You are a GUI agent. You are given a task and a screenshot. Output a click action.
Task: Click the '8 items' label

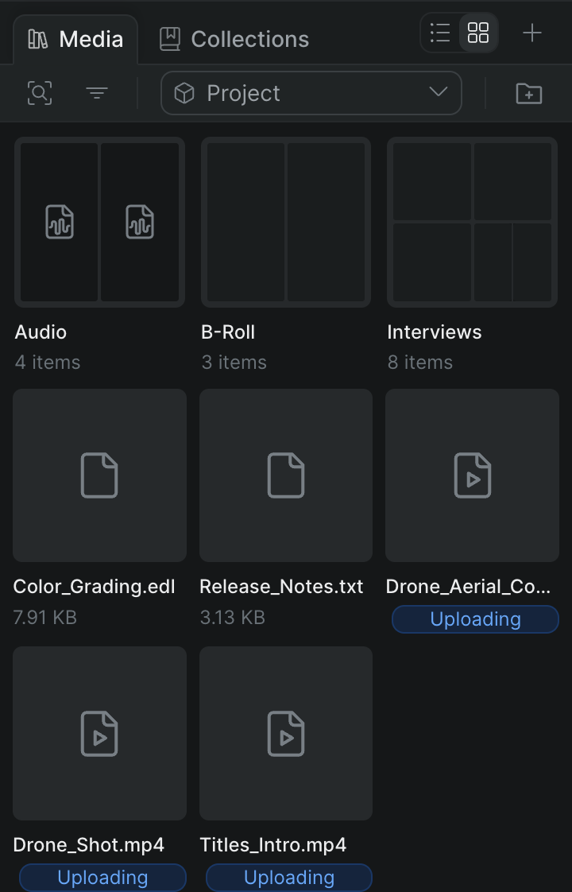coord(420,363)
